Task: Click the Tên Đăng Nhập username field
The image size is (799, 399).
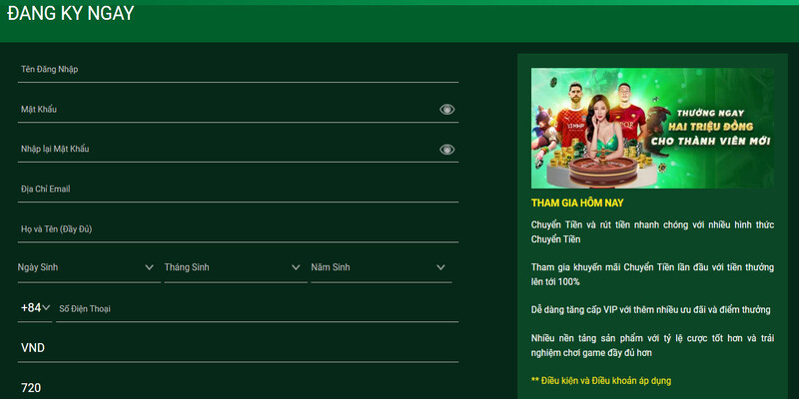Action: (238, 69)
